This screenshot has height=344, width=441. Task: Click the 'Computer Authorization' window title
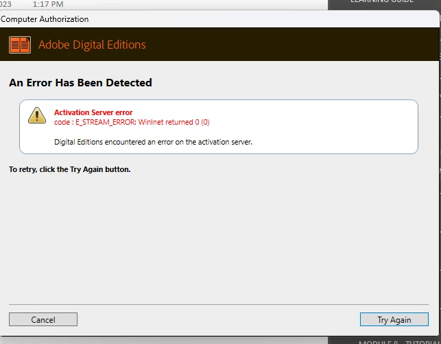(45, 19)
